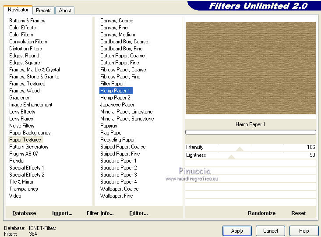Screen dimensions: 321x237
Task: Open Pattern Generators category
Action: click(x=28, y=147)
